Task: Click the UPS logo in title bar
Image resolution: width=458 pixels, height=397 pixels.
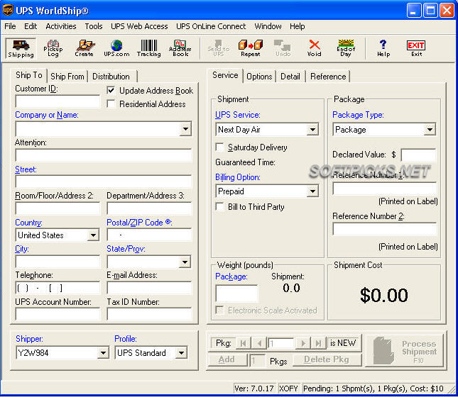Action: coord(8,10)
